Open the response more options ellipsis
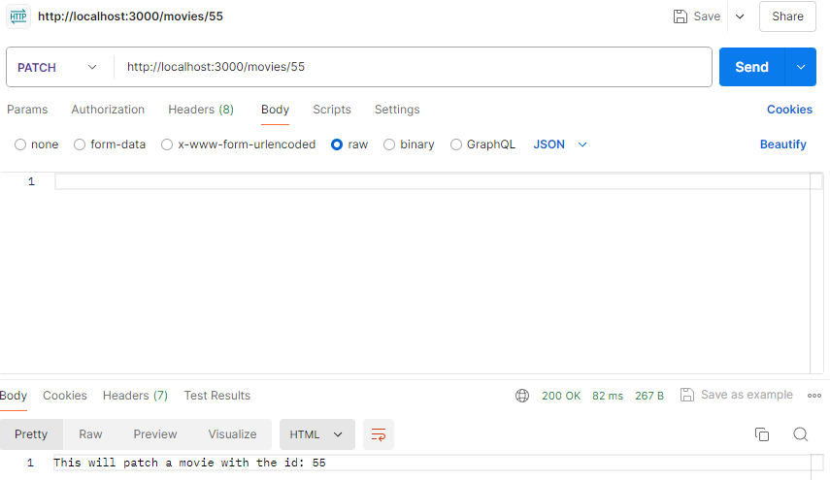The height and width of the screenshot is (480, 830). [814, 396]
